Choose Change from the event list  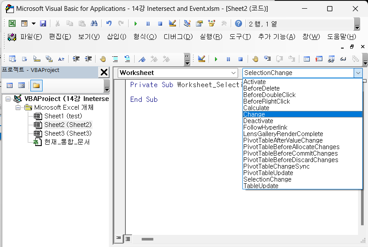302,114
